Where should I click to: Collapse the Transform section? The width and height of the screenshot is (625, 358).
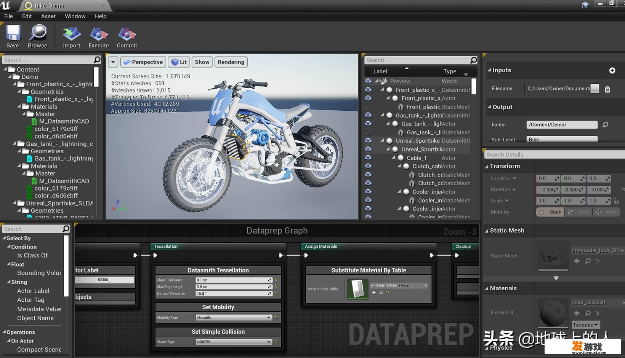pos(487,166)
